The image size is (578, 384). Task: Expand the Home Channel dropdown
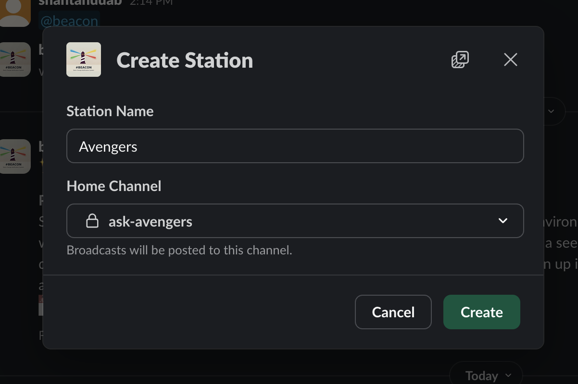[x=503, y=221]
